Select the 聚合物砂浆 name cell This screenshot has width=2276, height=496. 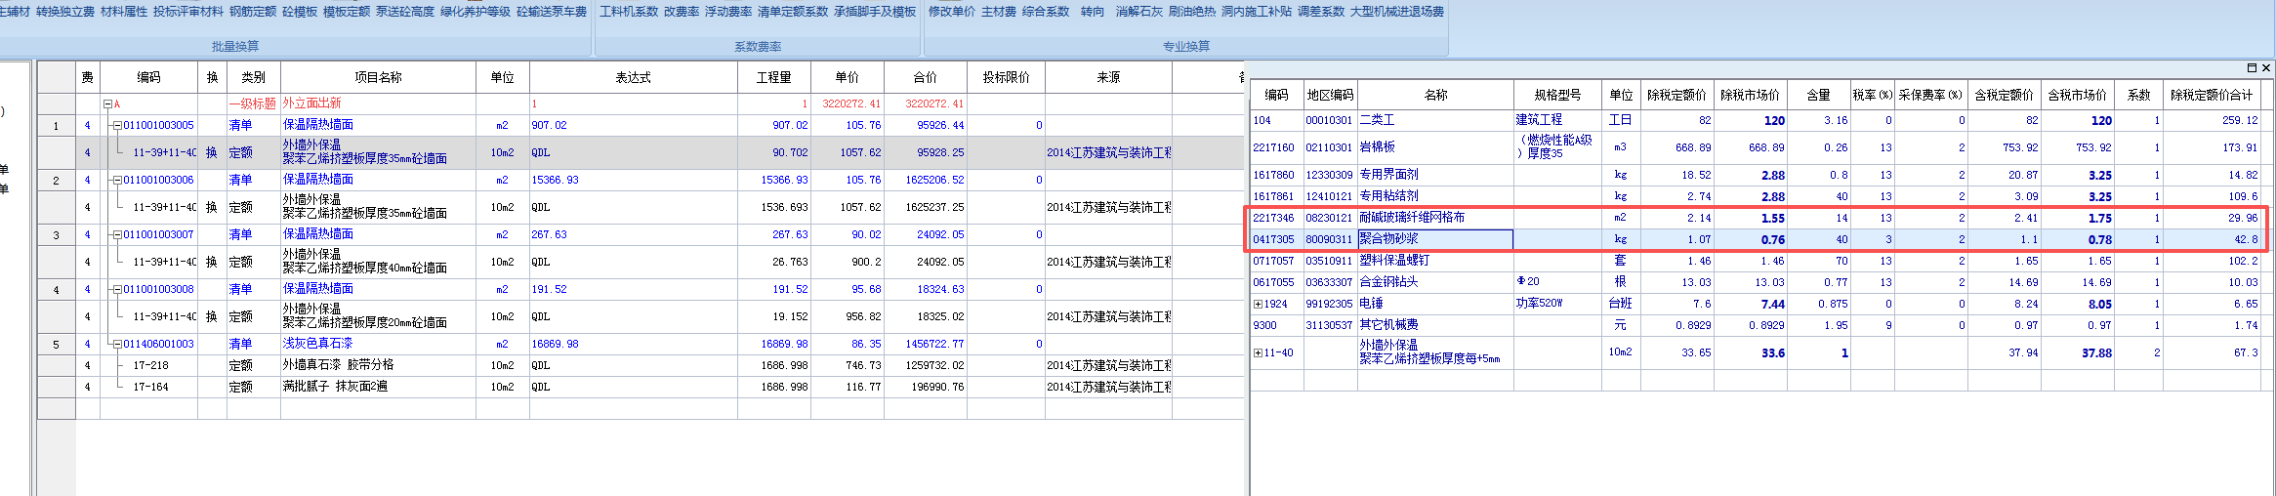pyautogui.click(x=1434, y=239)
